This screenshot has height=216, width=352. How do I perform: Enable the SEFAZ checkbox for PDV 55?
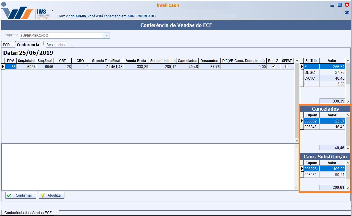[287, 67]
